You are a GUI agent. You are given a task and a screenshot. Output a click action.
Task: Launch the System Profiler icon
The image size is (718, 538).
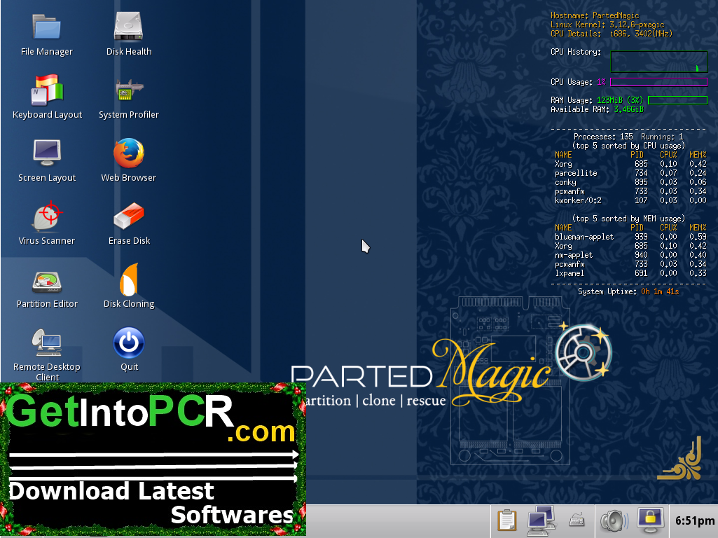129,90
